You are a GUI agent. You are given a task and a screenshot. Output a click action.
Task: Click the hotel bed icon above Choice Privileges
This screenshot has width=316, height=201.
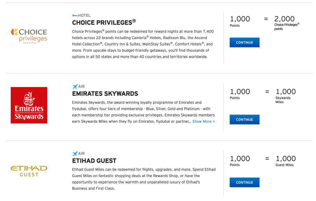(x=75, y=15)
